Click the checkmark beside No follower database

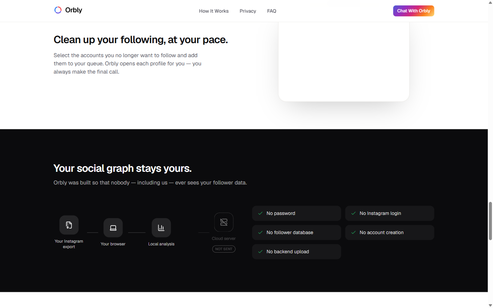click(x=261, y=232)
